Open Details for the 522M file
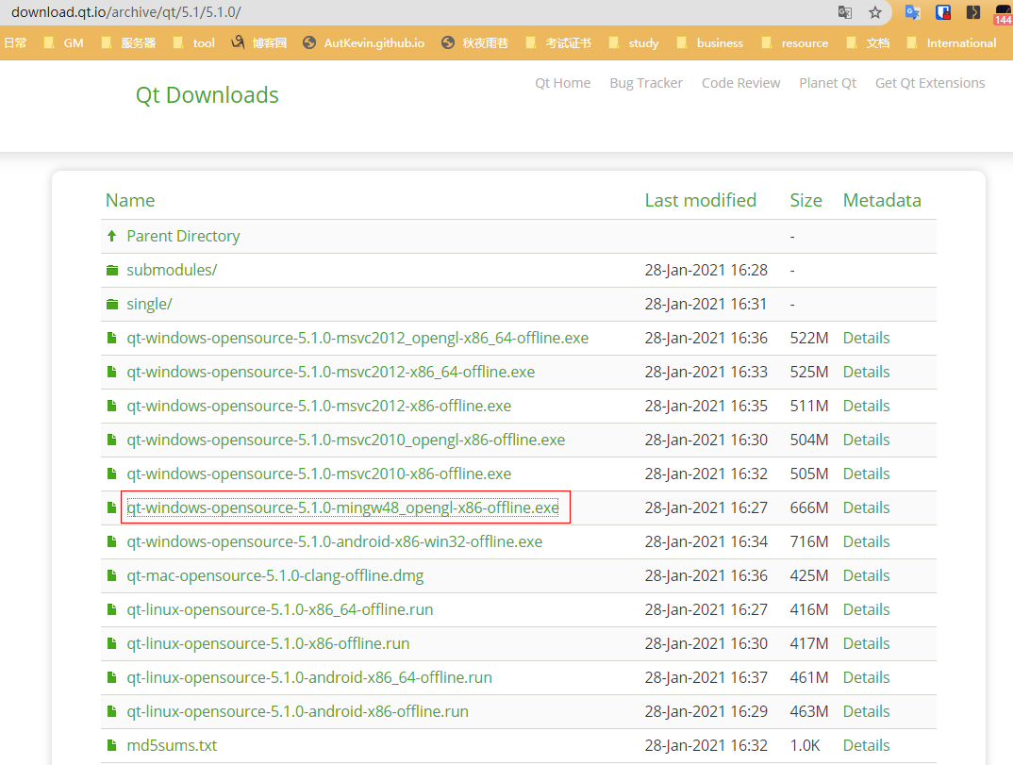1013x765 pixels. pyautogui.click(x=867, y=338)
